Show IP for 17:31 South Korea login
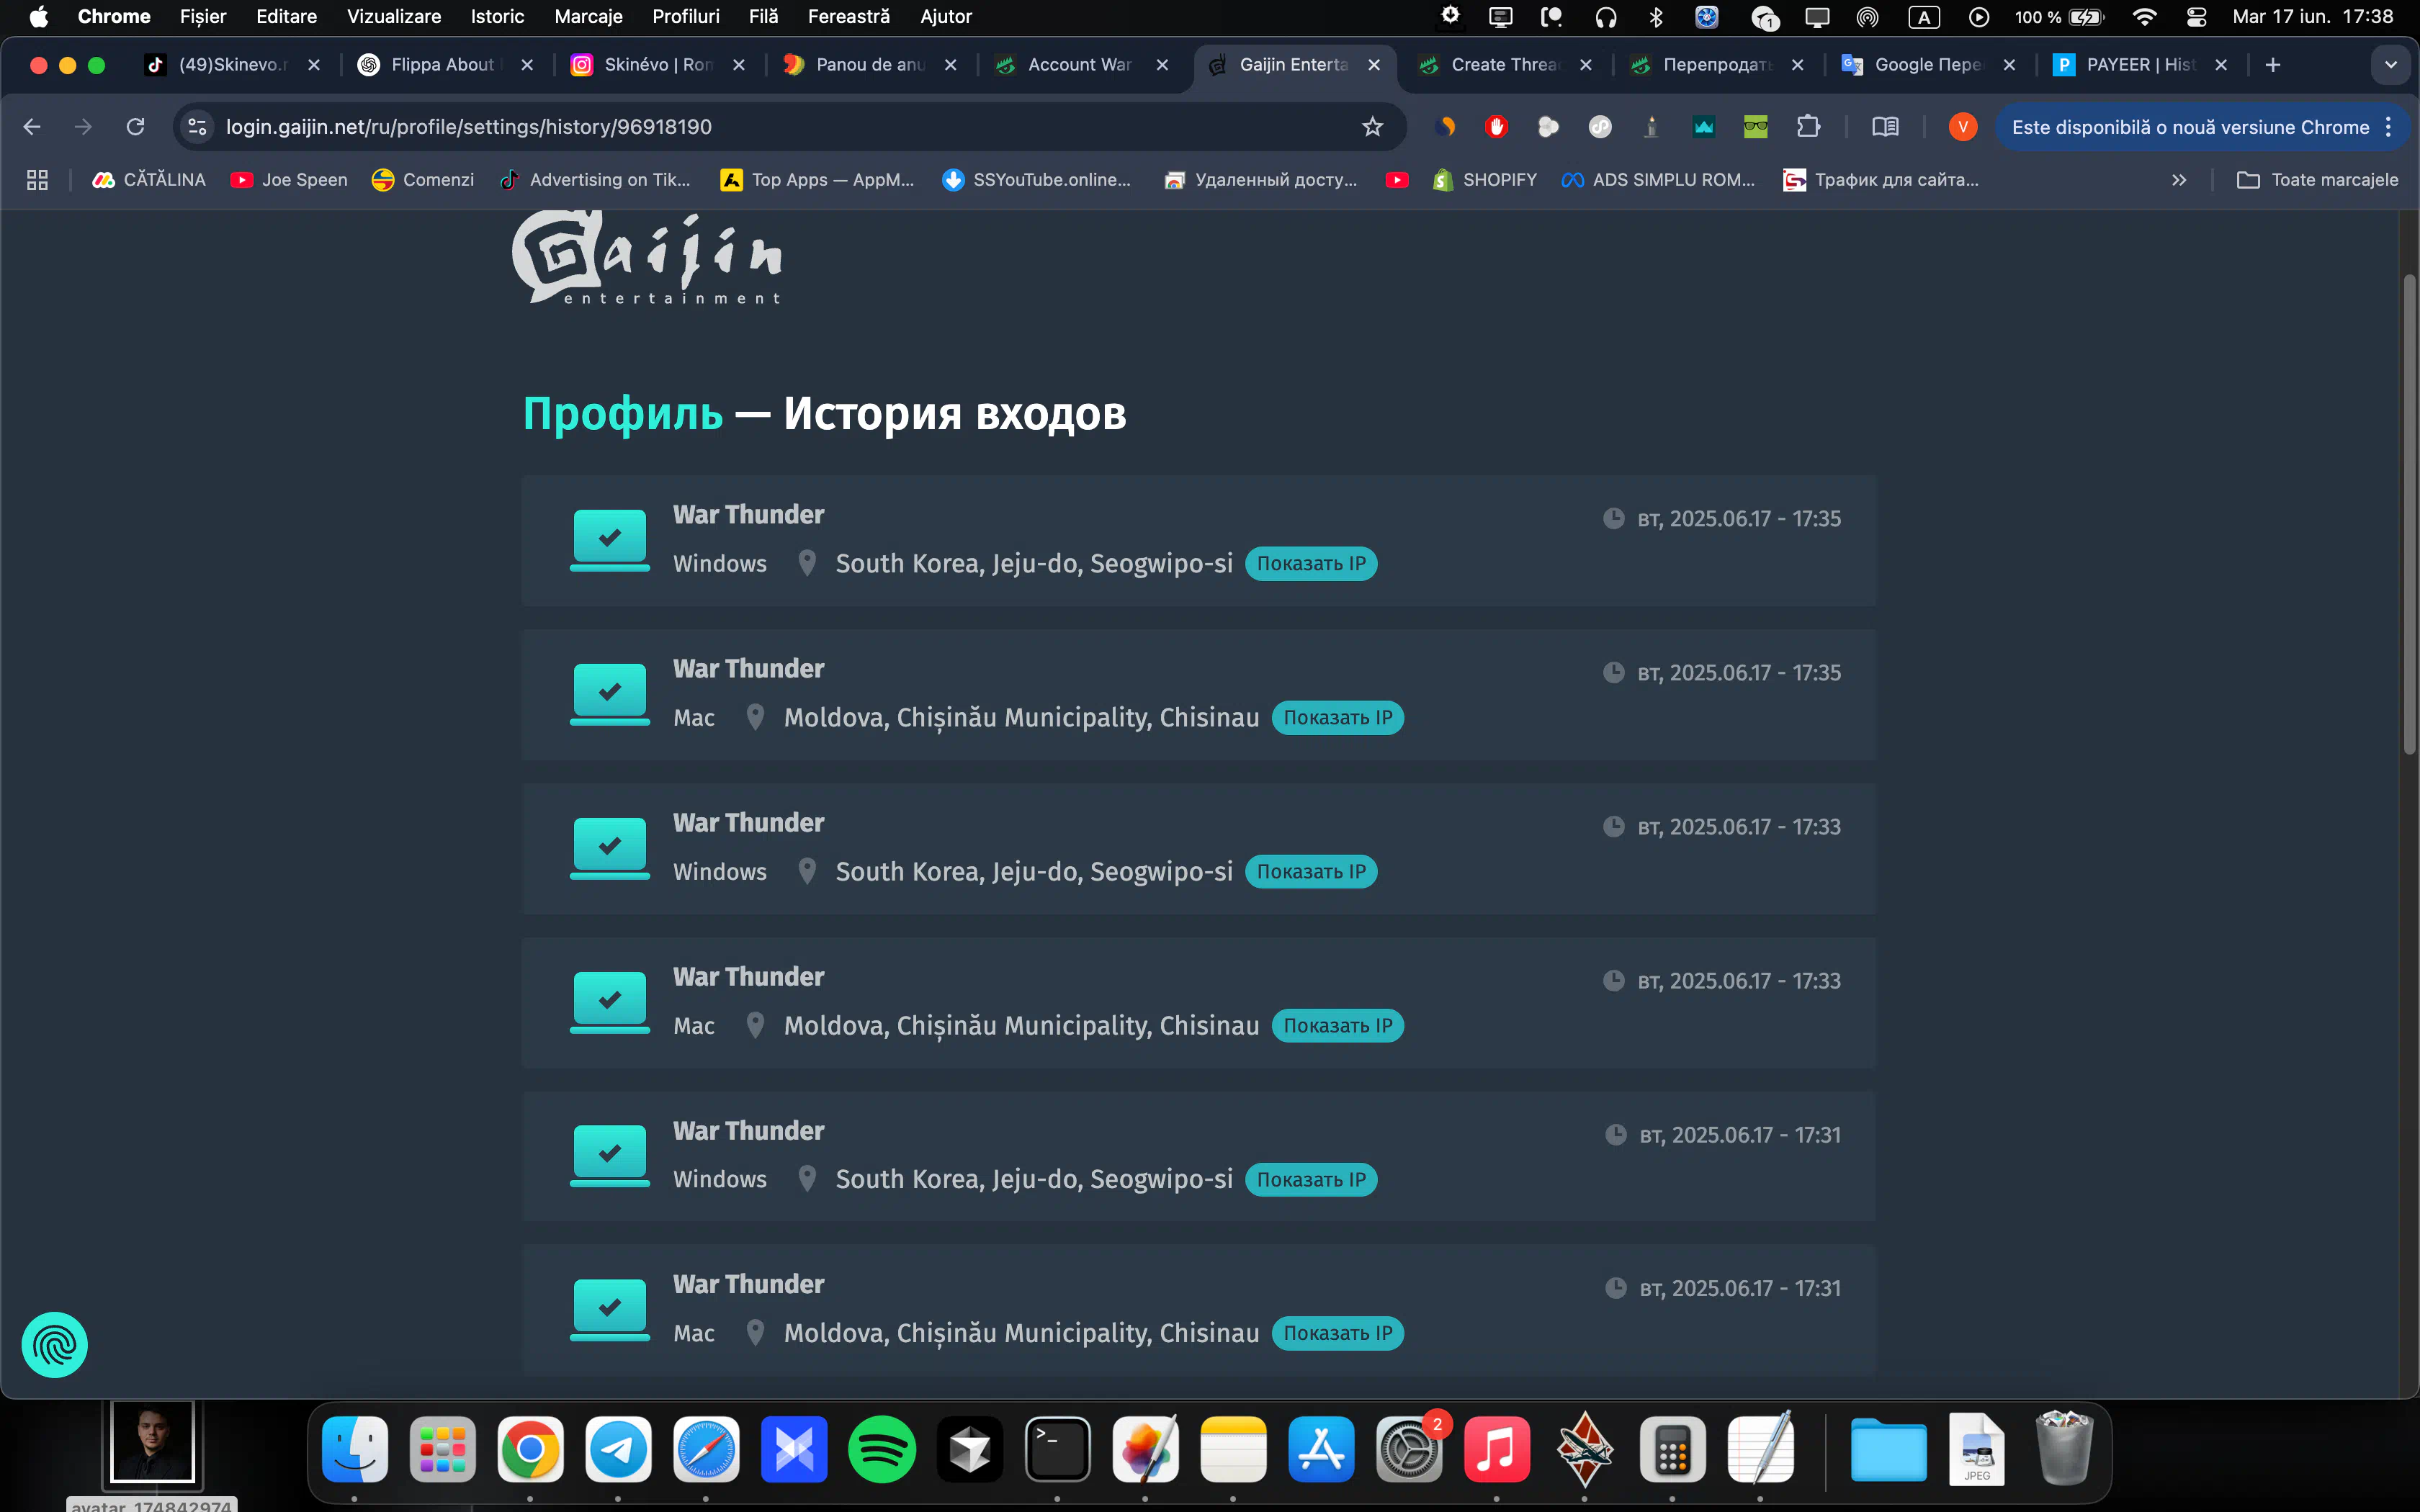 (1311, 1179)
